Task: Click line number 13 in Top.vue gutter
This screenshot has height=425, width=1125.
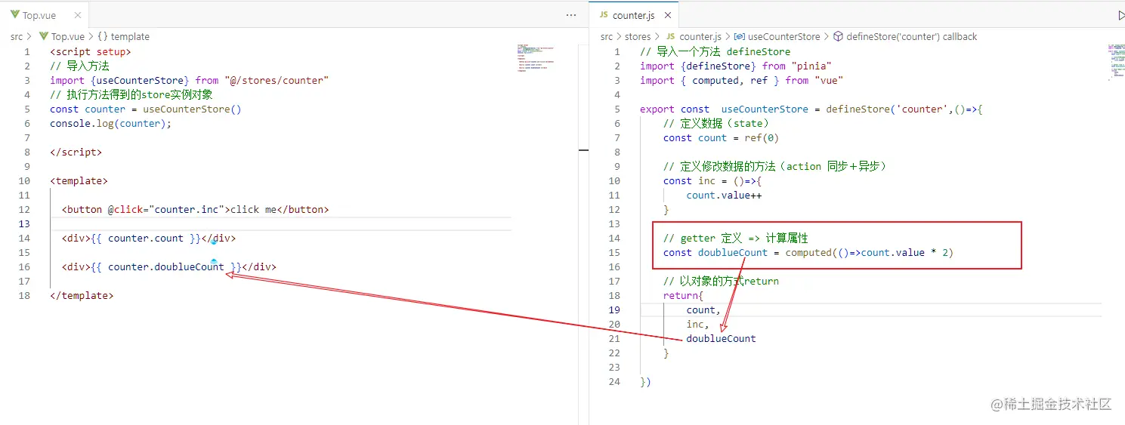Action: tap(24, 224)
